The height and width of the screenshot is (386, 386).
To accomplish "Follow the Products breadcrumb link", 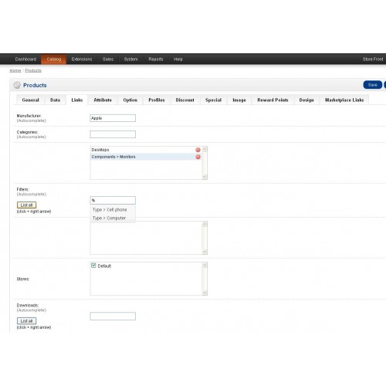I will (x=33, y=70).
